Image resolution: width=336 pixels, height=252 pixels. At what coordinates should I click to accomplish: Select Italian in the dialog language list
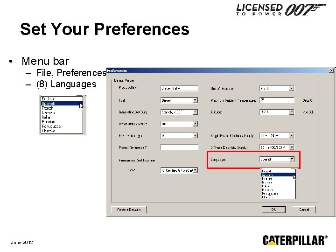click(278, 186)
